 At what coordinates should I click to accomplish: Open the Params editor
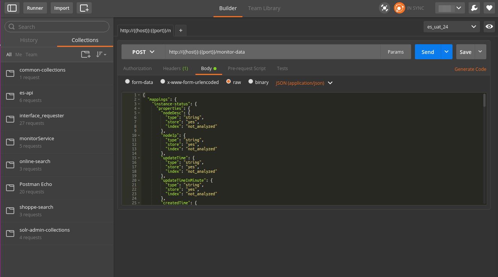coord(396,52)
